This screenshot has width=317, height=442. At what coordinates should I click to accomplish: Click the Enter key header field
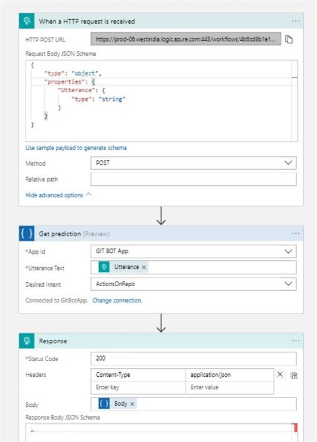(138, 387)
